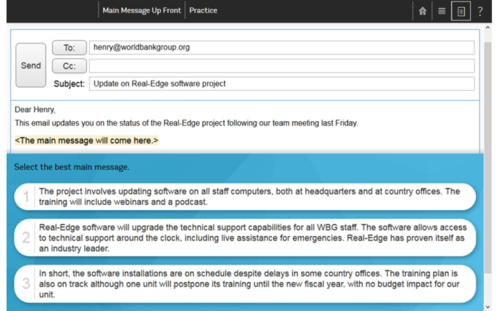Select answer option number 3 badge
Image resolution: width=498 pixels, height=311 pixels.
(26, 284)
